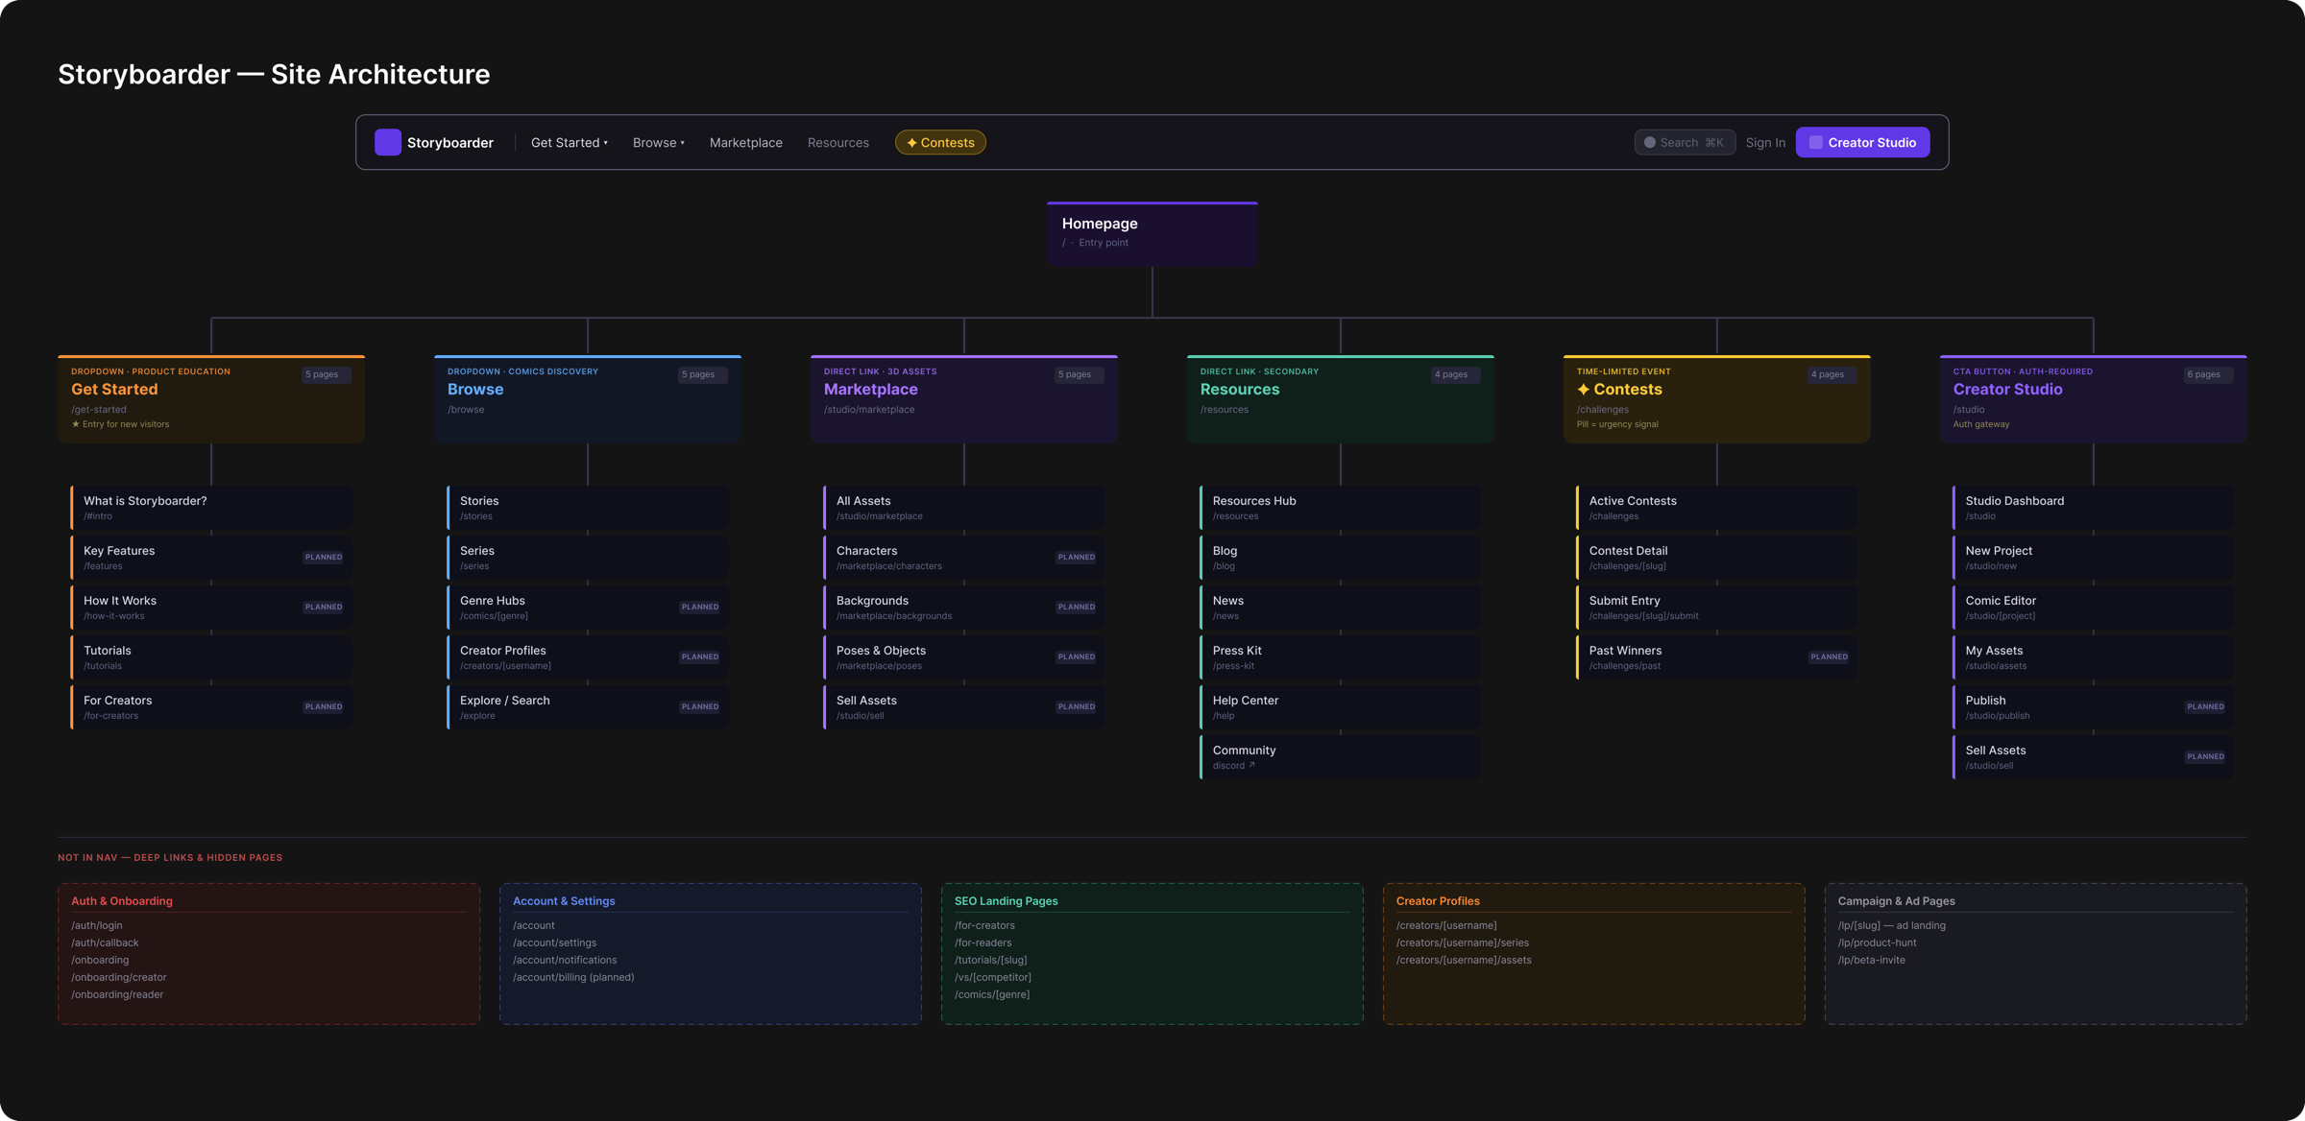The height and width of the screenshot is (1121, 2305).
Task: Open the What is Storyboarder? page node
Action: pos(211,508)
